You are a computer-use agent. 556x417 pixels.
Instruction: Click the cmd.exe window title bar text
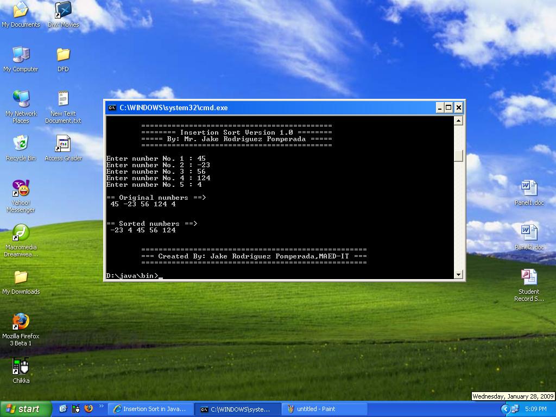coord(174,108)
